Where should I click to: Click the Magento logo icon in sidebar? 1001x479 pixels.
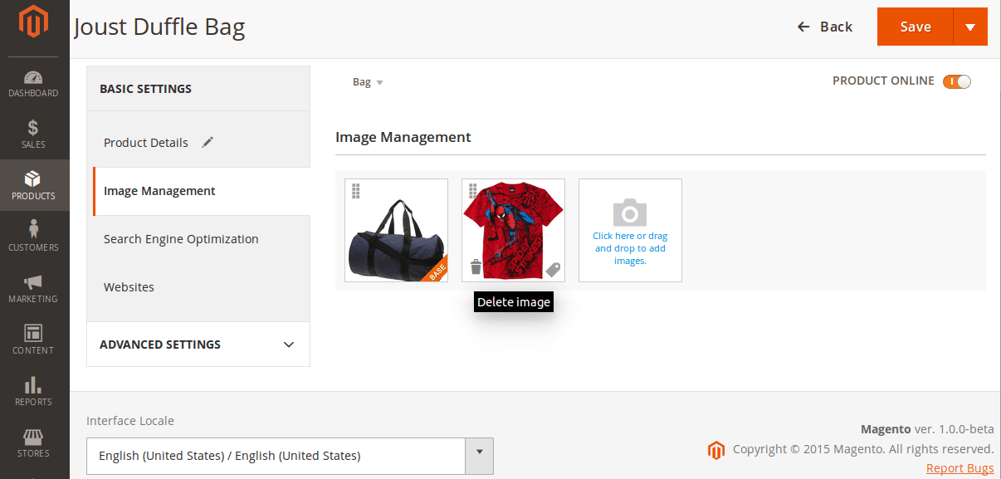33,22
